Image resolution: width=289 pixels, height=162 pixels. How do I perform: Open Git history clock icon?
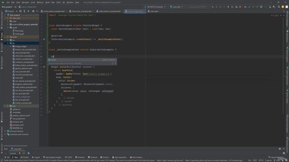(x=261, y=7)
